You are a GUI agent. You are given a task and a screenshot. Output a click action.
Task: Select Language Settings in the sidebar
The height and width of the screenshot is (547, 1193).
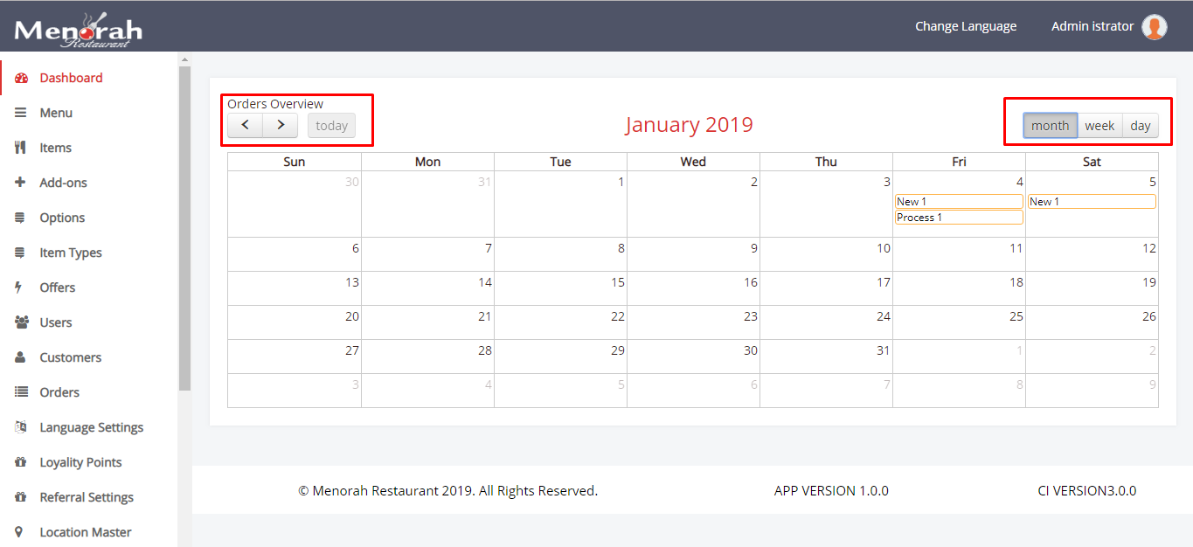click(x=91, y=427)
